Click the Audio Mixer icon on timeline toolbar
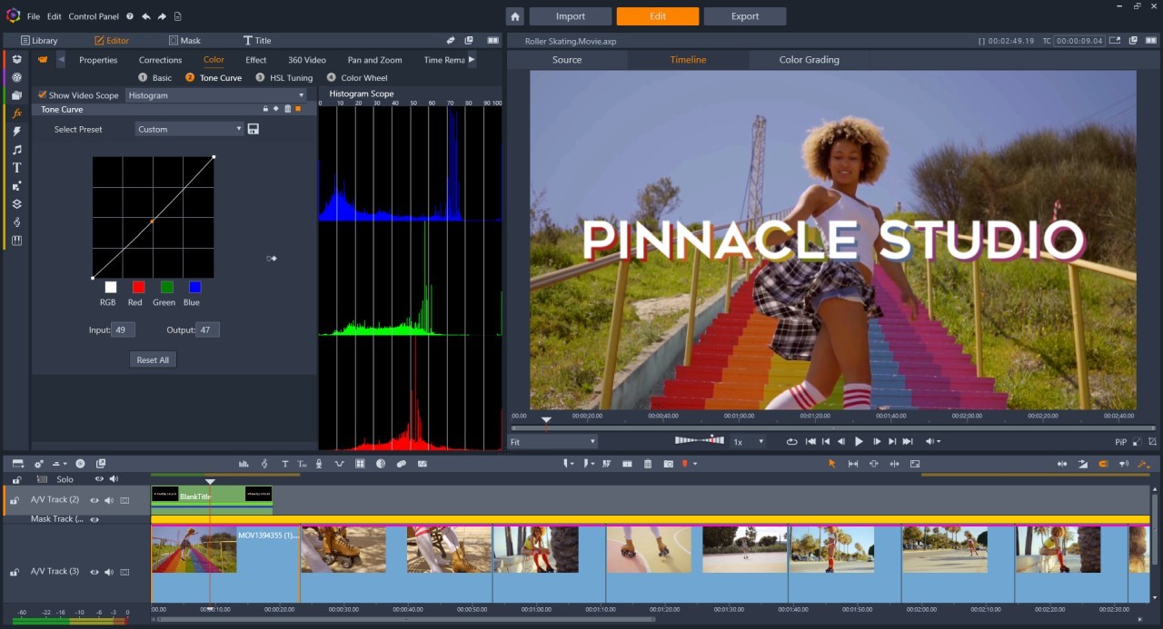The image size is (1163, 629). point(243,463)
